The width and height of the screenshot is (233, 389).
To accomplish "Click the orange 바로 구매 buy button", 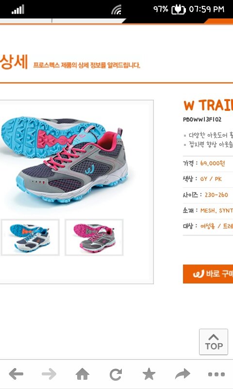I will point(208,274).
